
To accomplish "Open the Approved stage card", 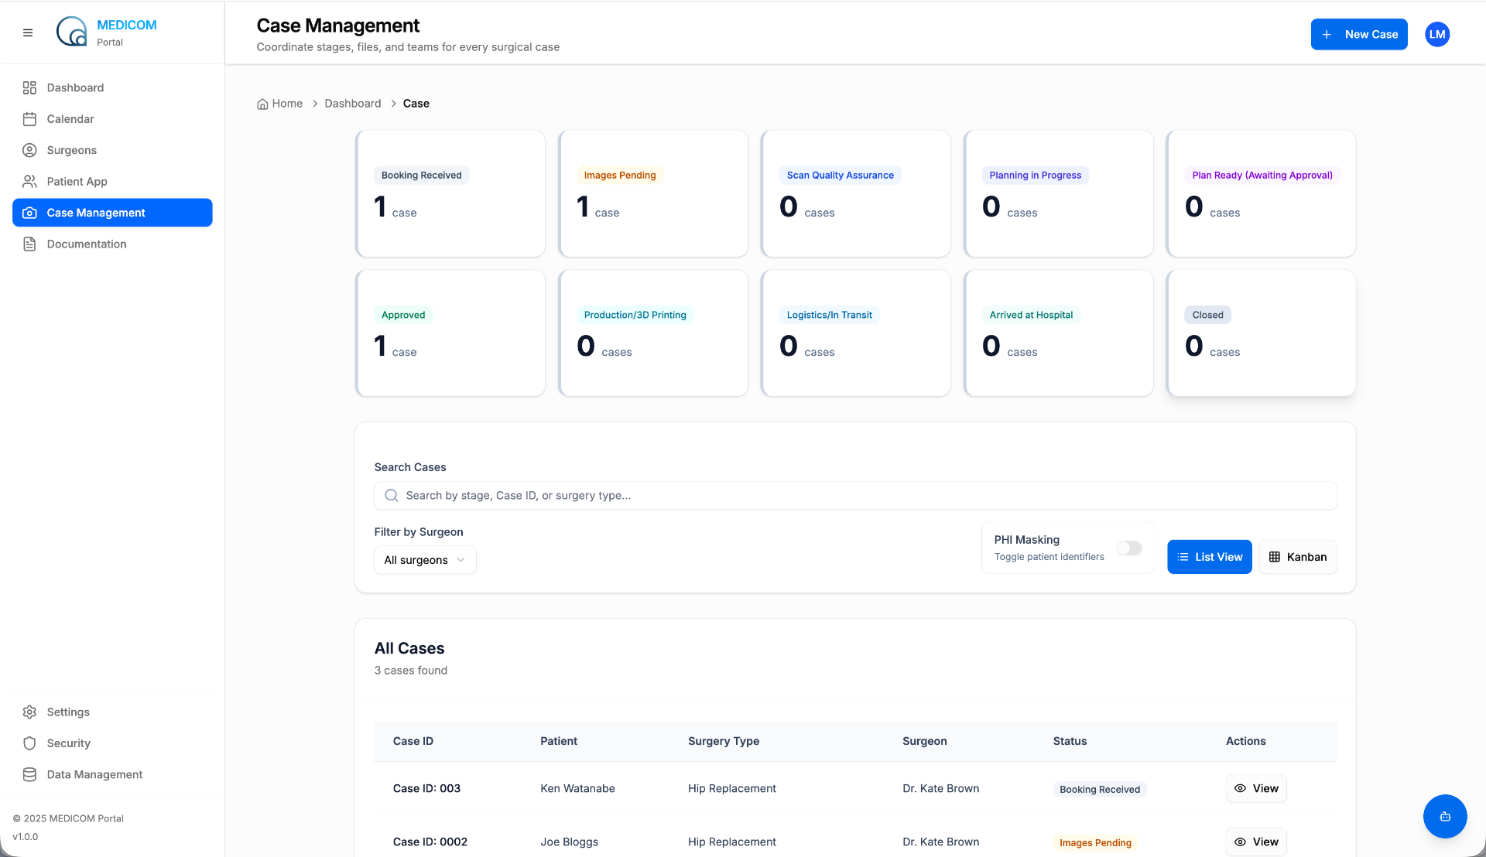I will 450,333.
